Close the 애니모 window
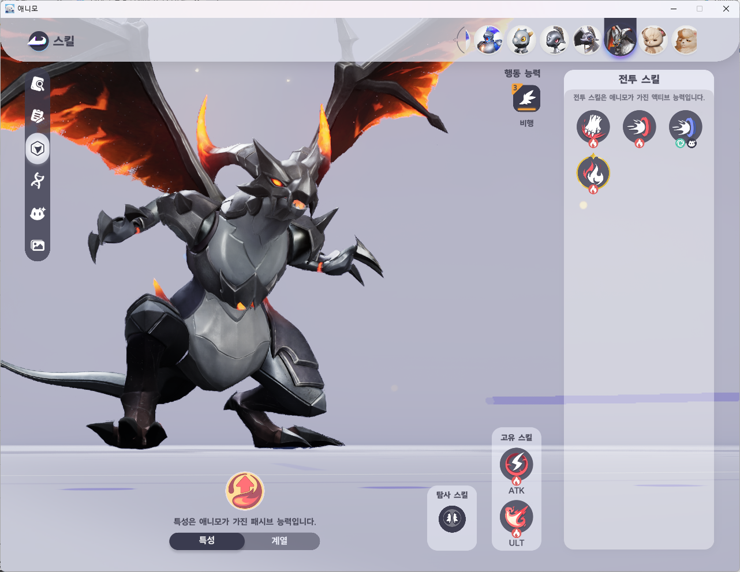Screen dimensions: 740x572 [x=726, y=9]
